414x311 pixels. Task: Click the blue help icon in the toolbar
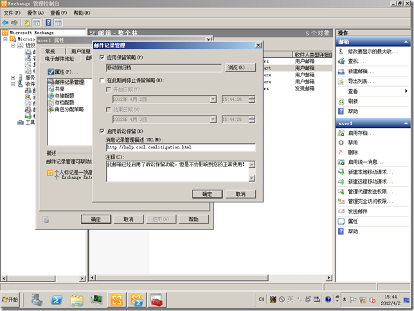tap(48, 22)
